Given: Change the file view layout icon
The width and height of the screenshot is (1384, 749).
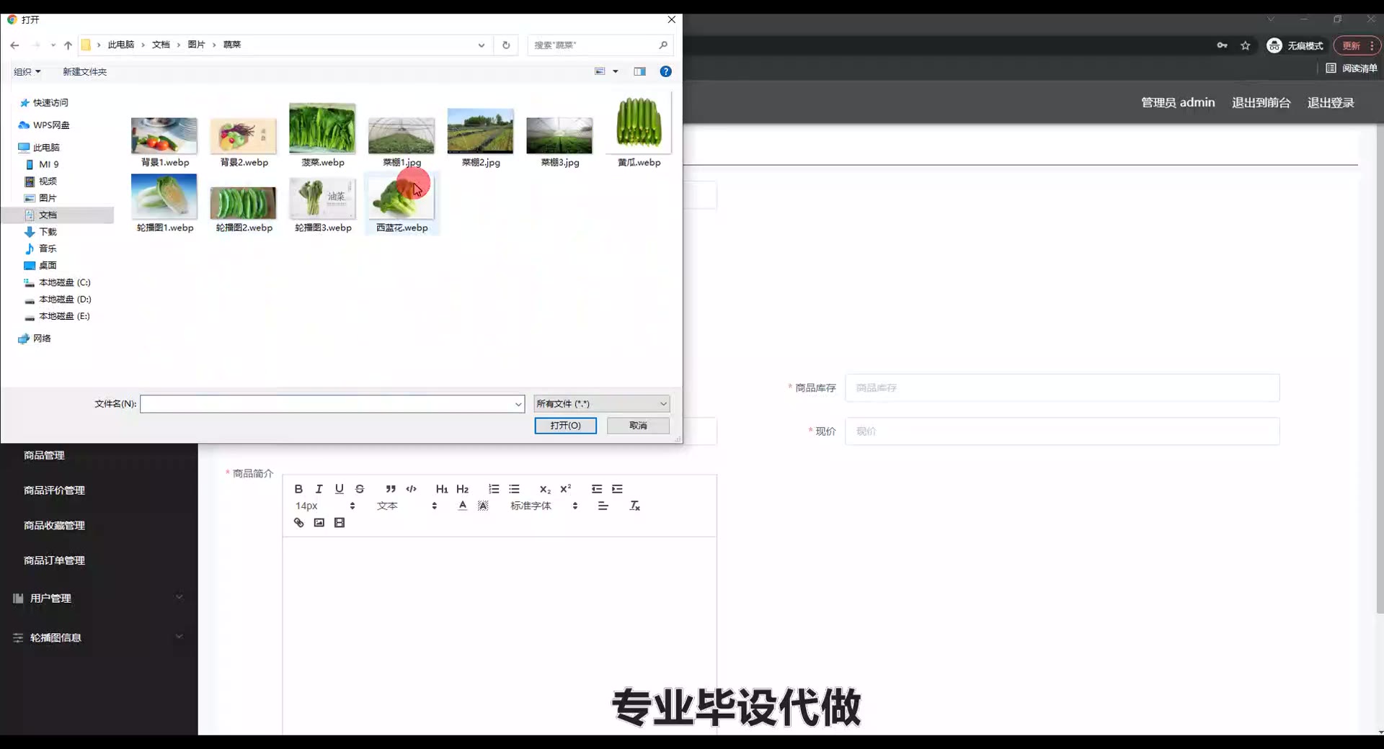Looking at the screenshot, I should [x=600, y=71].
